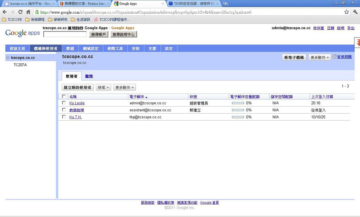Open the 教學課程 bookmark folder
This screenshot has height=217, width=360.
point(35,20)
